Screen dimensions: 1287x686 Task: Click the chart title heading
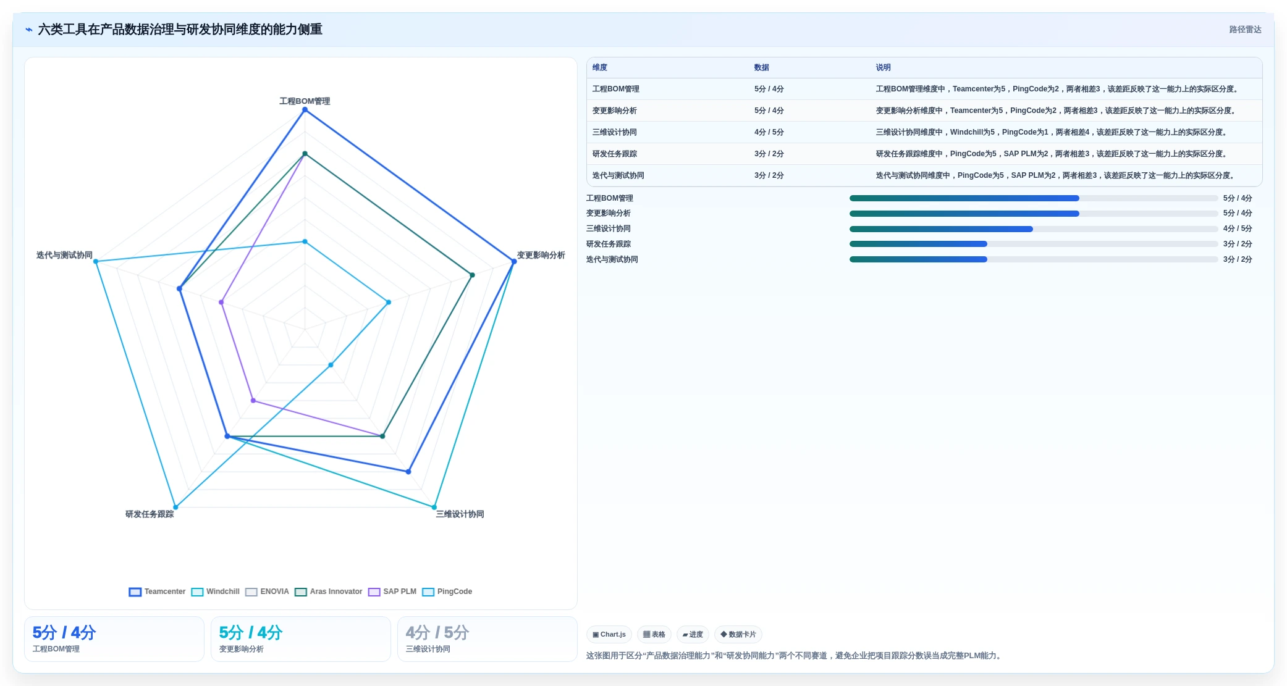point(180,30)
